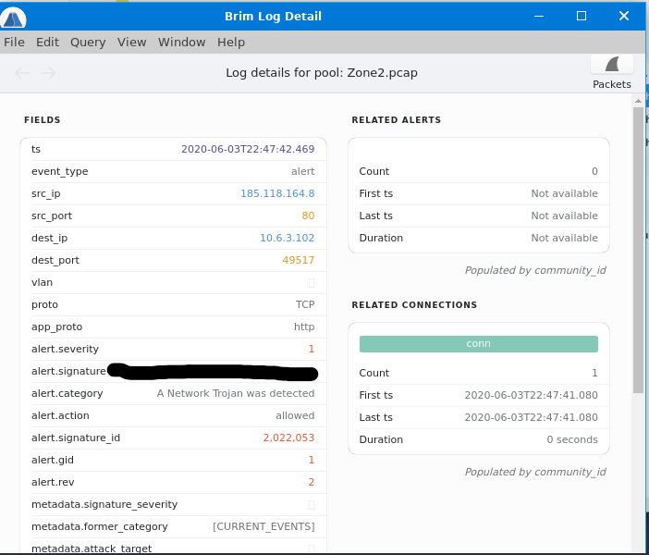Select src_ip value 185.118.164.8
The width and height of the screenshot is (649, 555).
[277, 193]
